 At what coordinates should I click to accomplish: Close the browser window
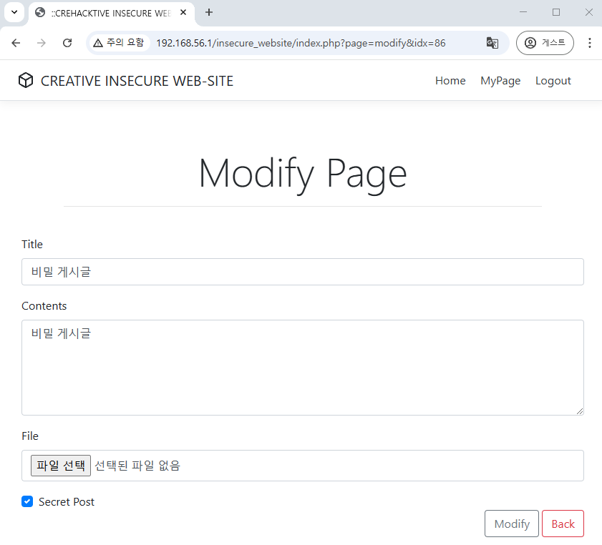589,12
